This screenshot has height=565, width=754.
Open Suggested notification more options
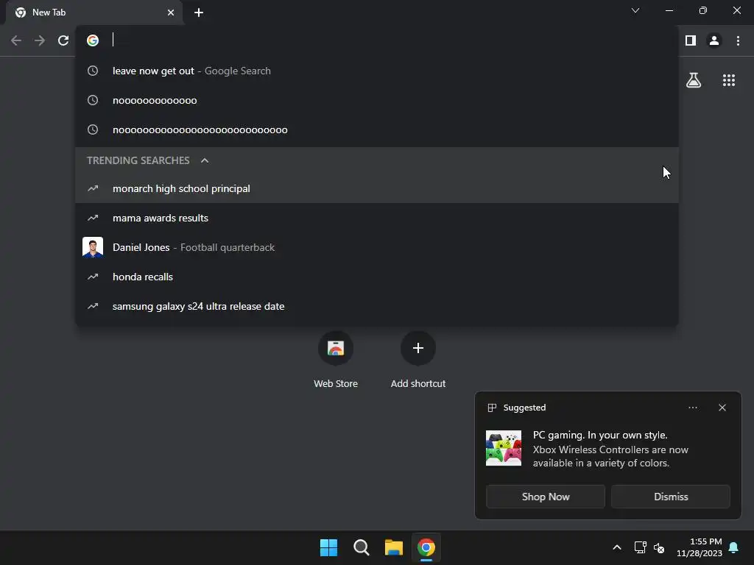693,408
